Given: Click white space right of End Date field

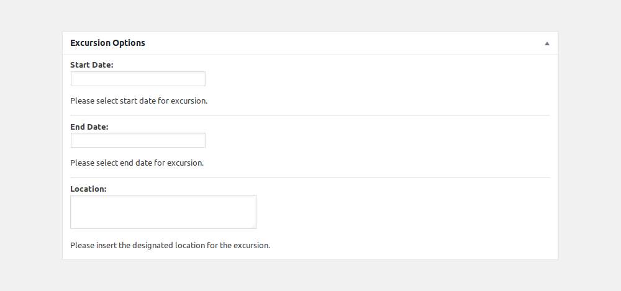Looking at the screenshot, I should 376,140.
